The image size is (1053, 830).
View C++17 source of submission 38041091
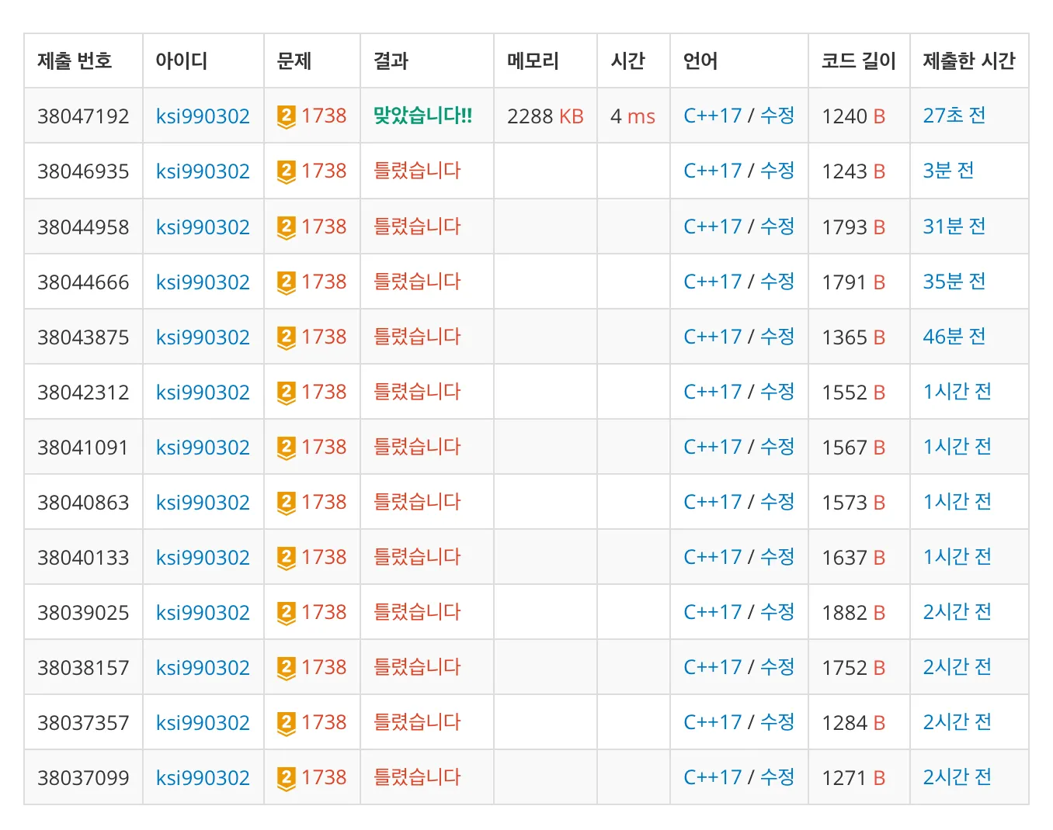point(712,448)
